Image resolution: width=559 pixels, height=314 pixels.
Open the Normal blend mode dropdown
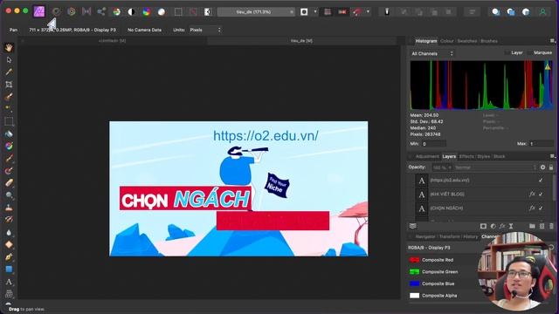[x=495, y=167]
